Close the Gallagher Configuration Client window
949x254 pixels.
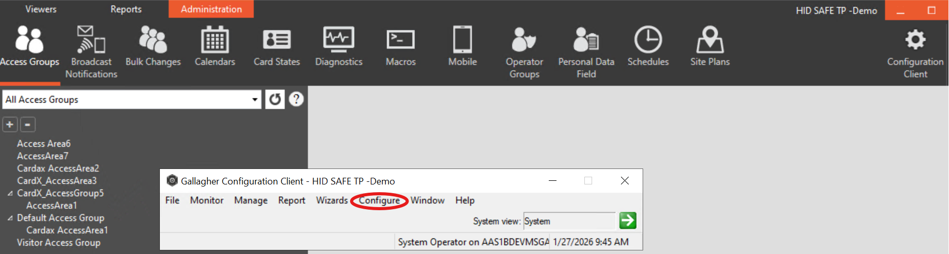(625, 181)
